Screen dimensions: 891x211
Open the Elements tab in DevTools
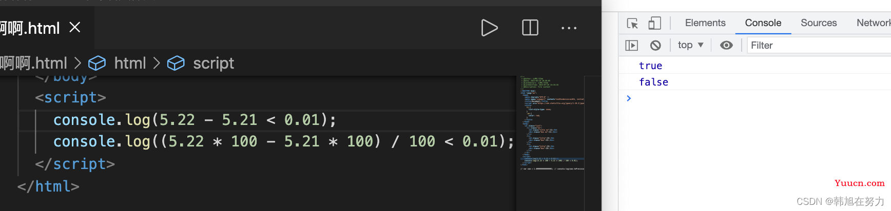[x=705, y=23]
